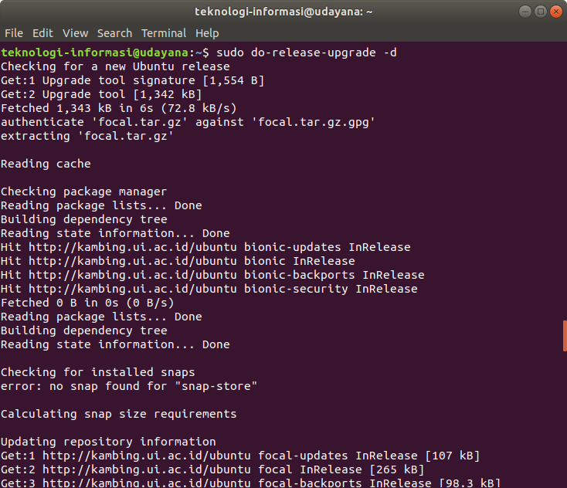Click line Get:2 Upgrade tool [1,342 kB]
567x488 pixels.
click(101, 95)
